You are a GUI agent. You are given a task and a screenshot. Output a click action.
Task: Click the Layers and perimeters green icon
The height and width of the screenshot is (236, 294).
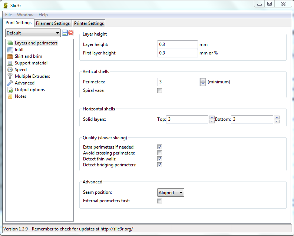point(10,43)
